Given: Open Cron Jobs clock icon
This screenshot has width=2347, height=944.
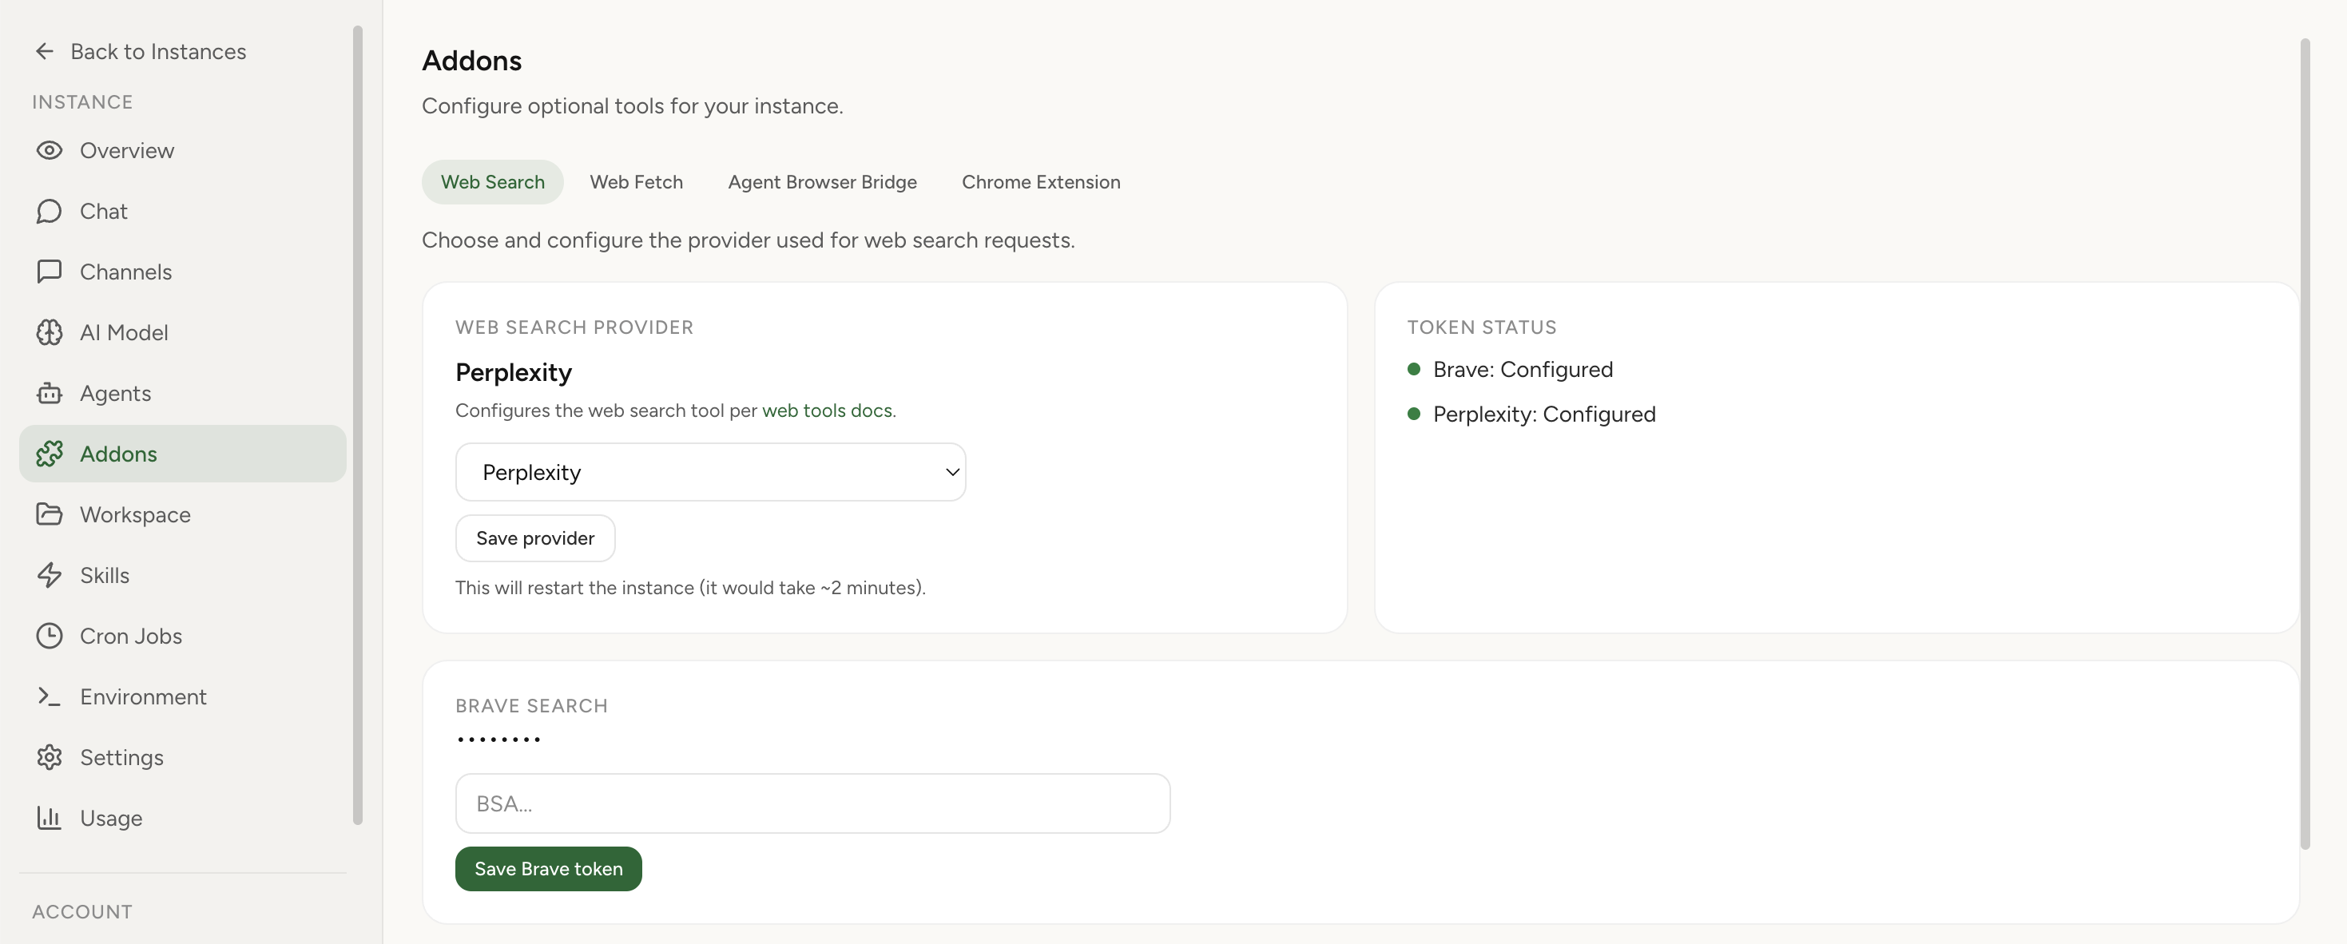Looking at the screenshot, I should (50, 635).
